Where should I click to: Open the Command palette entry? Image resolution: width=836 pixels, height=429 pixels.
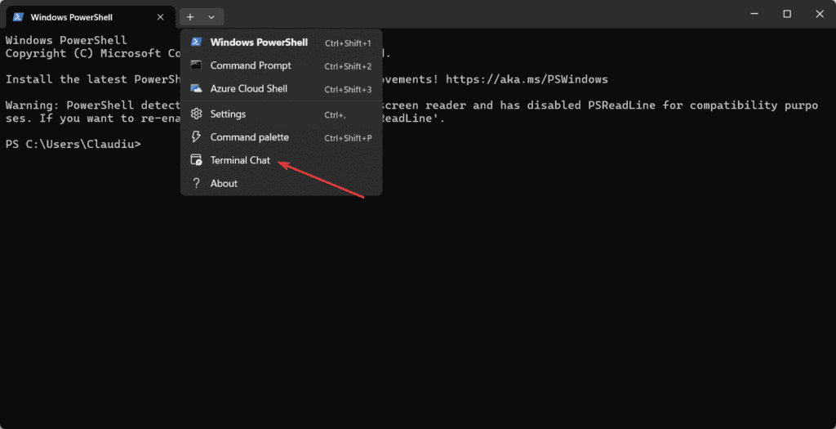point(281,137)
